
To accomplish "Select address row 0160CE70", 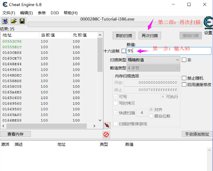I will pos(49,58).
